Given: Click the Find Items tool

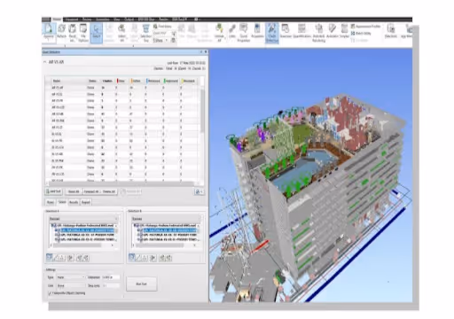Looking at the screenshot, I should tap(162, 27).
